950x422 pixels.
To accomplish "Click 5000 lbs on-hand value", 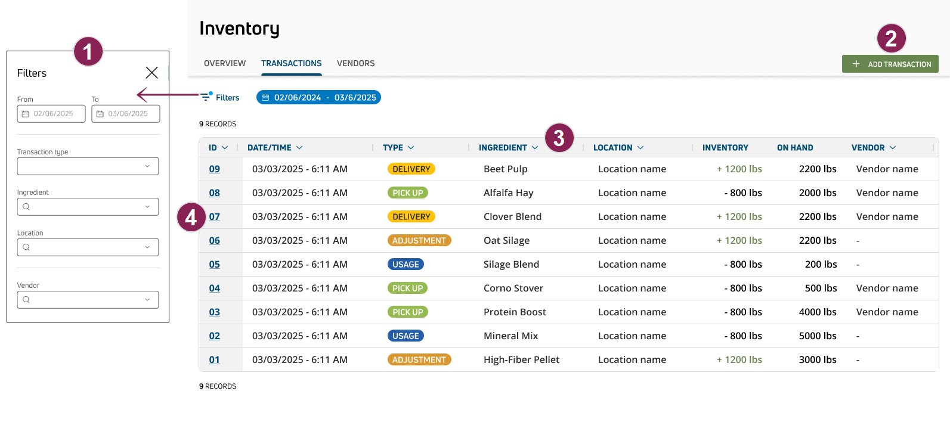I will [x=818, y=336].
